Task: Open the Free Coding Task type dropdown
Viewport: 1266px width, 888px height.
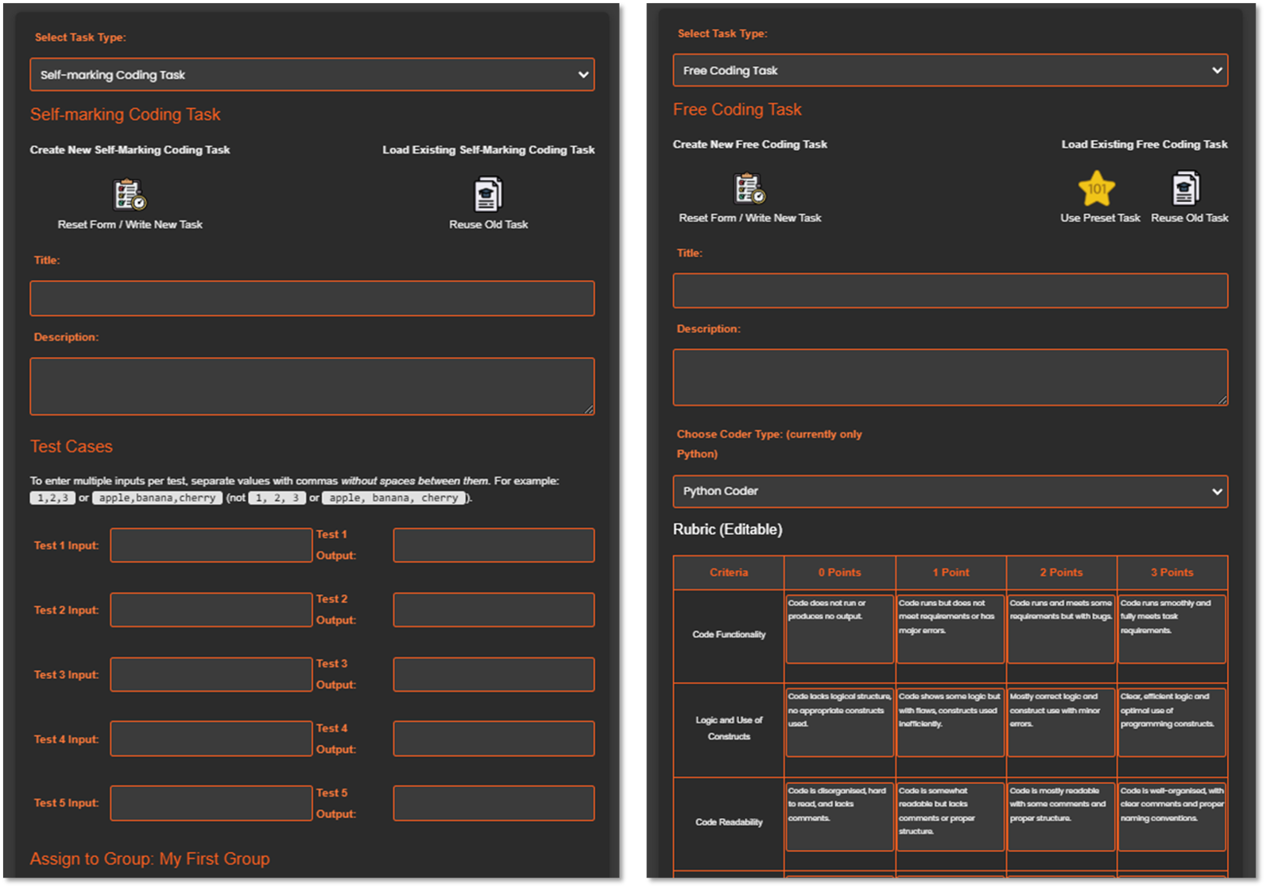Action: pyautogui.click(x=950, y=71)
